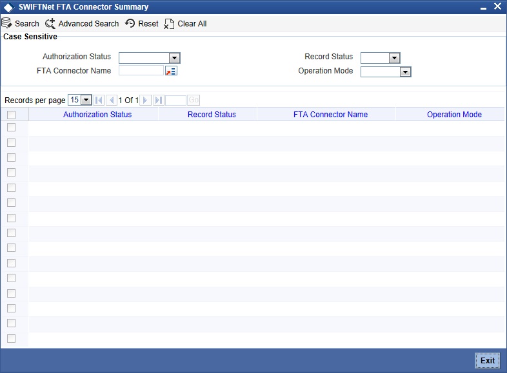507x373 pixels.
Task: Click the Exit button
Action: coord(487,360)
